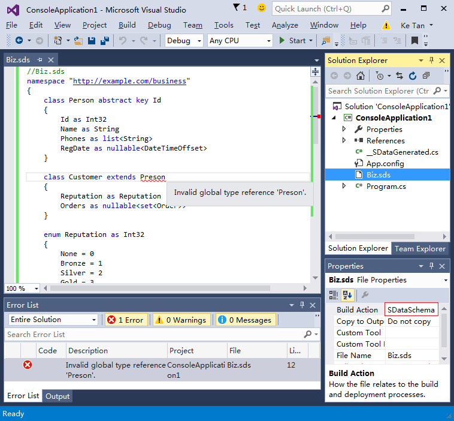Click the Do not copy property value
The height and width of the screenshot is (421, 454).
[x=411, y=321]
